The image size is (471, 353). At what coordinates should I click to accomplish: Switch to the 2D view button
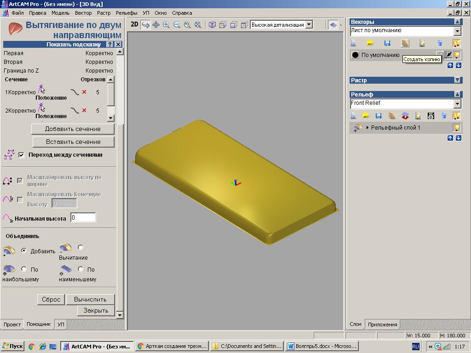tap(134, 25)
